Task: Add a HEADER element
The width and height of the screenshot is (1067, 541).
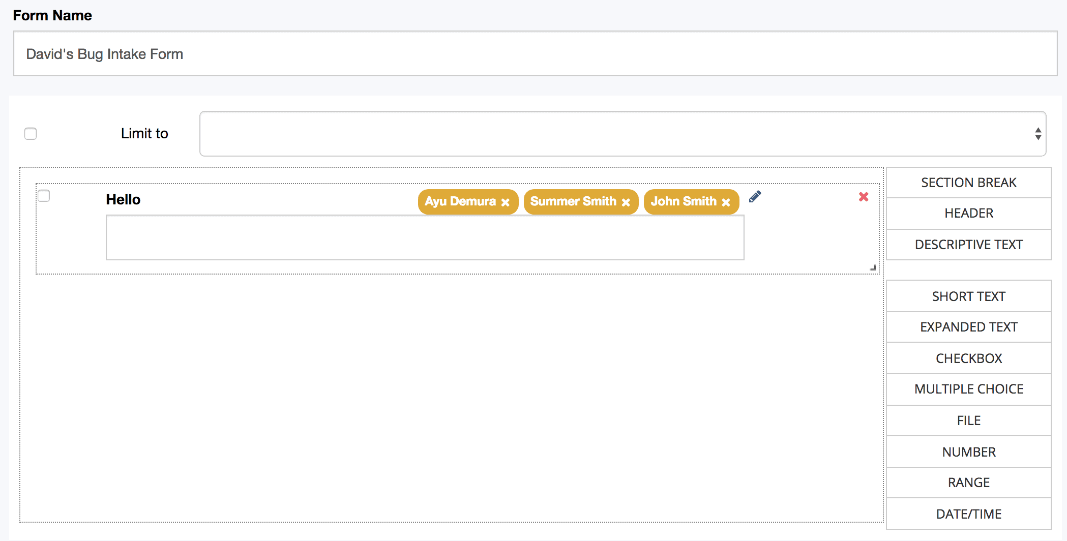Action: pos(968,213)
